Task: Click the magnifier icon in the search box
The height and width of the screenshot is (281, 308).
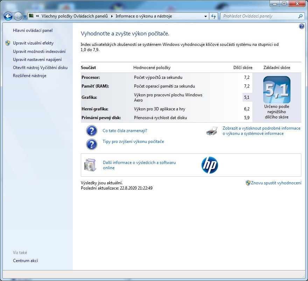Action: click(x=300, y=16)
